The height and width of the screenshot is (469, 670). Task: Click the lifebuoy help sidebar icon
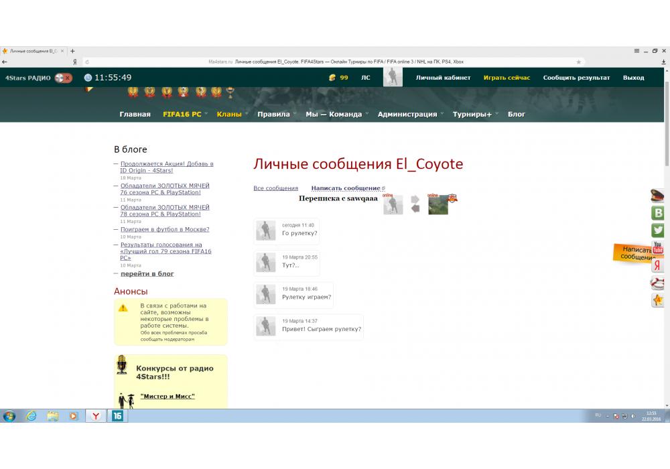click(x=658, y=283)
